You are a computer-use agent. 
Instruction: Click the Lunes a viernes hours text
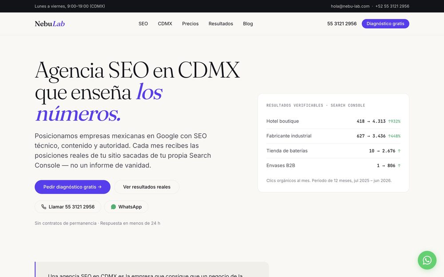pos(70,6)
